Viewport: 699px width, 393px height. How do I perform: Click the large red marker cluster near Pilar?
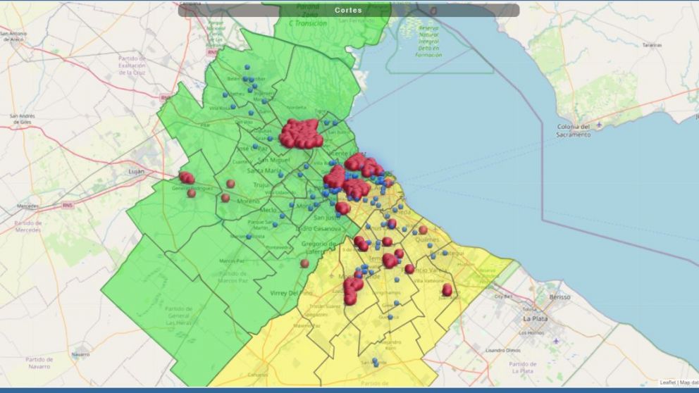pyautogui.click(x=301, y=134)
